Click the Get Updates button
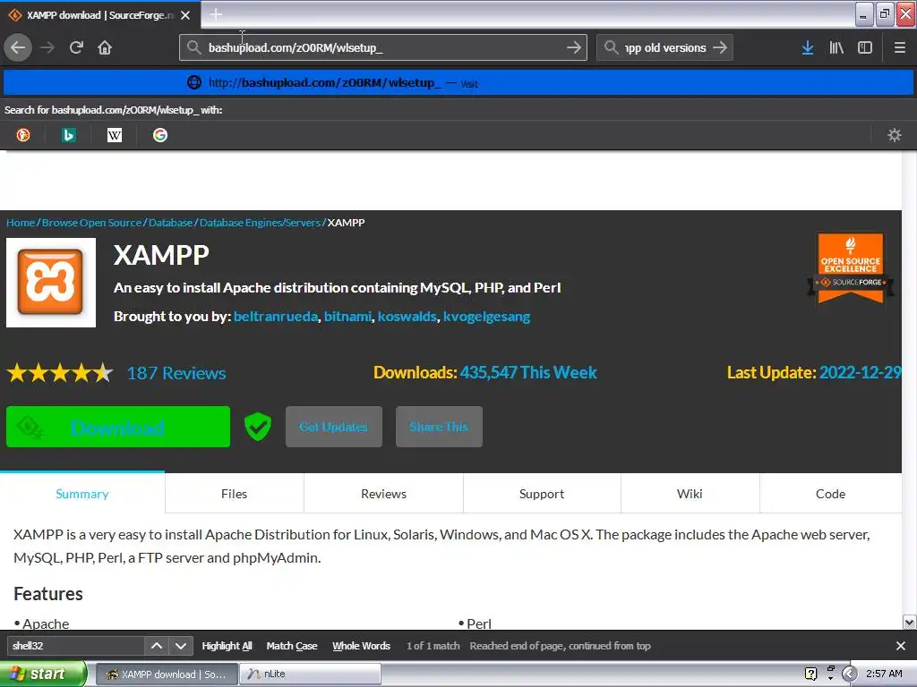This screenshot has height=687, width=917. pyautogui.click(x=334, y=427)
